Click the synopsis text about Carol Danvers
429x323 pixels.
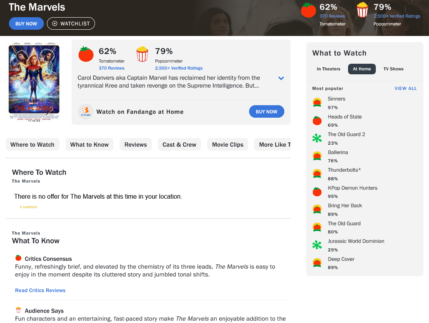pos(169,82)
